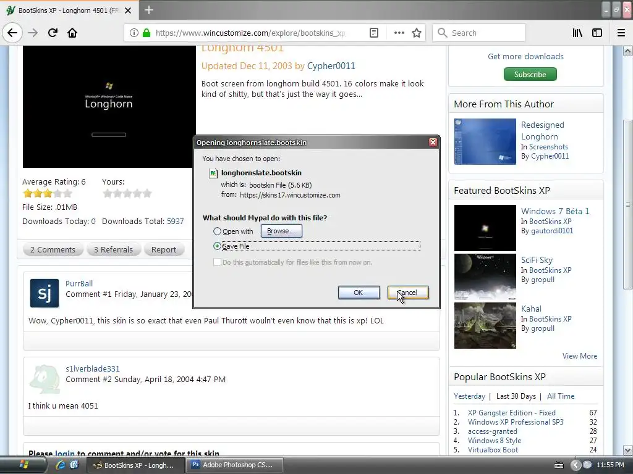The width and height of the screenshot is (633, 474).
Task: Click the address bar URL field
Action: (x=250, y=33)
